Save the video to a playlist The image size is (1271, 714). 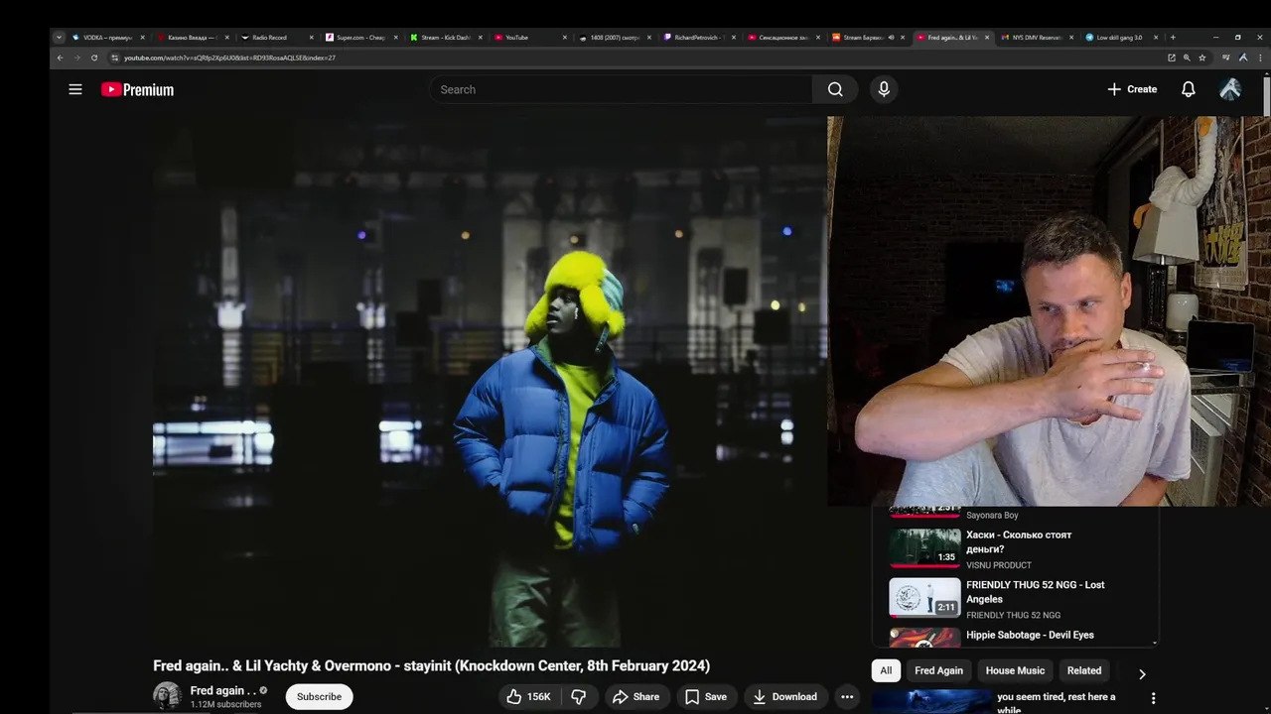pos(706,696)
